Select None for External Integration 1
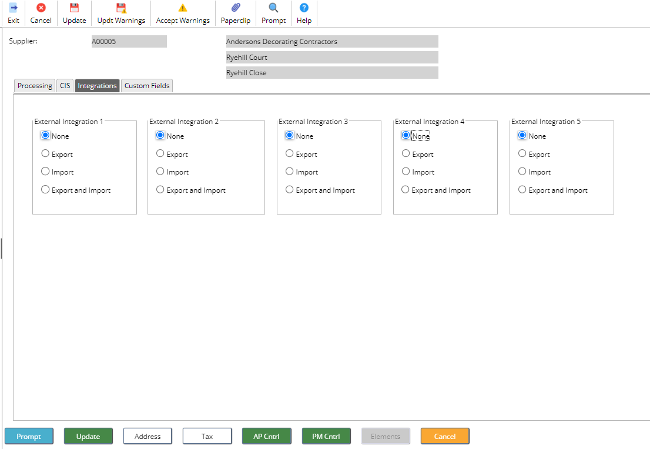650x449 pixels. pos(45,135)
